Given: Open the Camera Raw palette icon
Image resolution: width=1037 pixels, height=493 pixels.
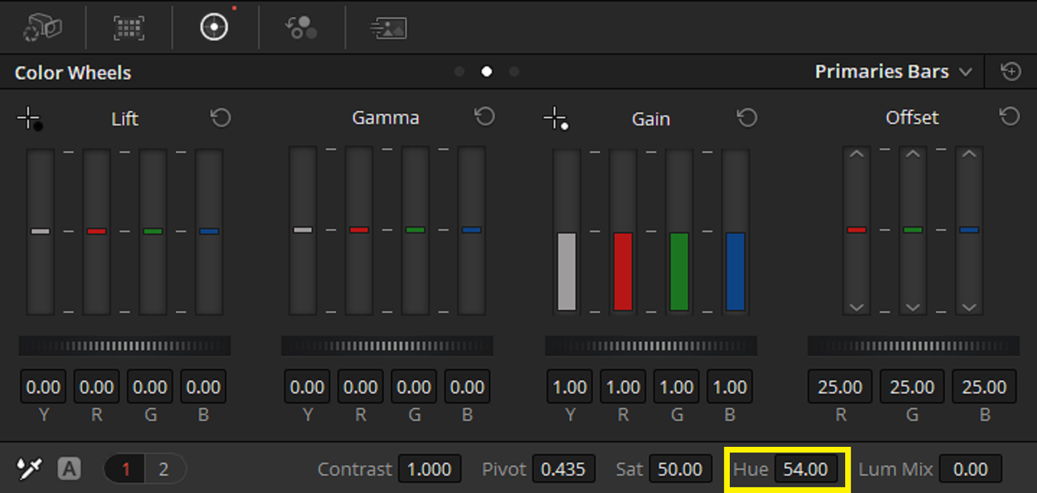Looking at the screenshot, I should [x=43, y=28].
